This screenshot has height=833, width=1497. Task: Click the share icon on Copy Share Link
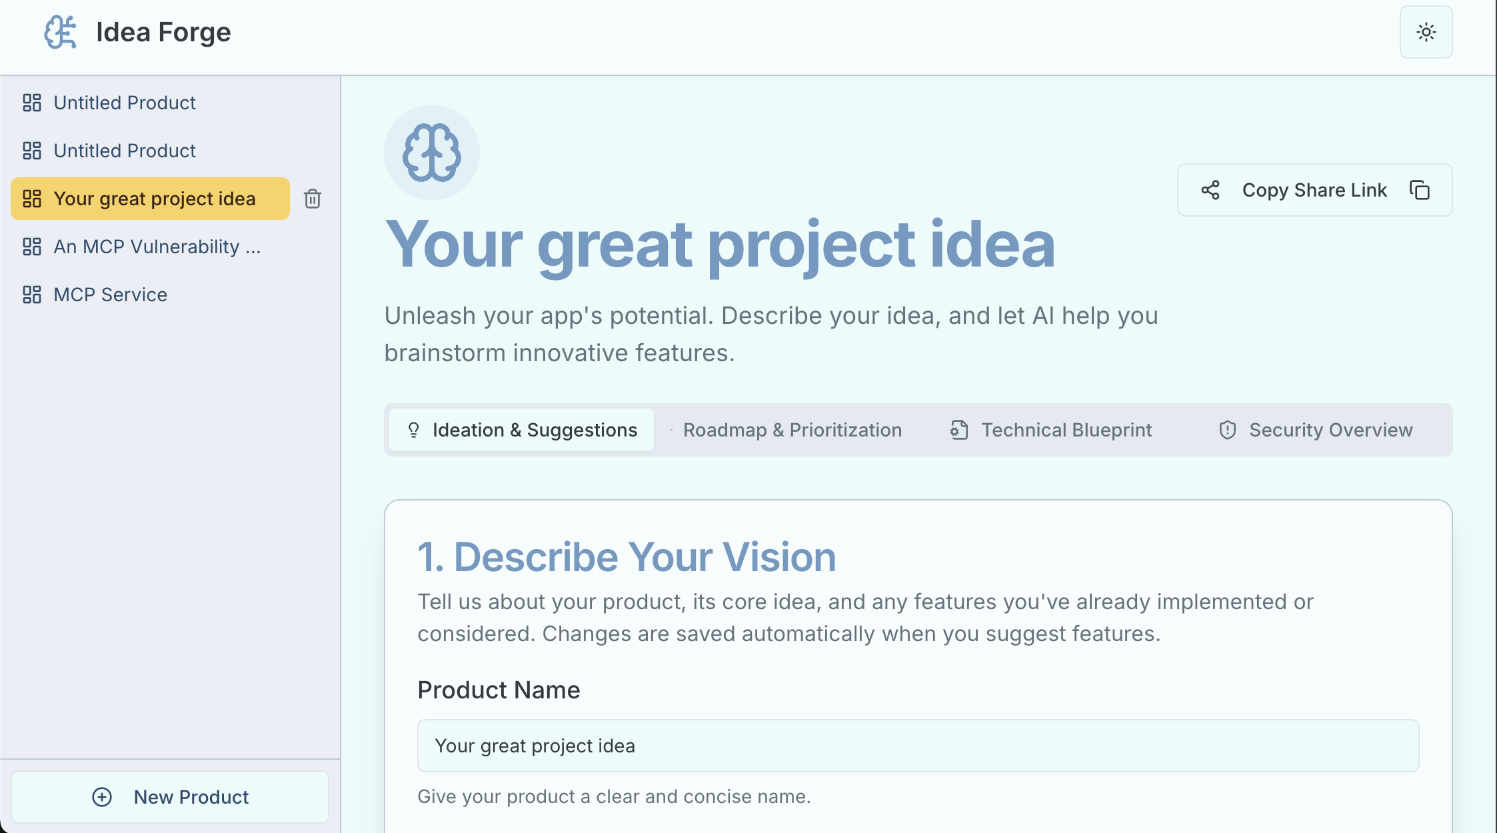click(1210, 190)
